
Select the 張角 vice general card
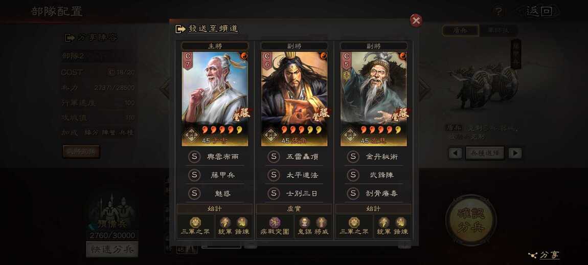pyautogui.click(x=295, y=99)
